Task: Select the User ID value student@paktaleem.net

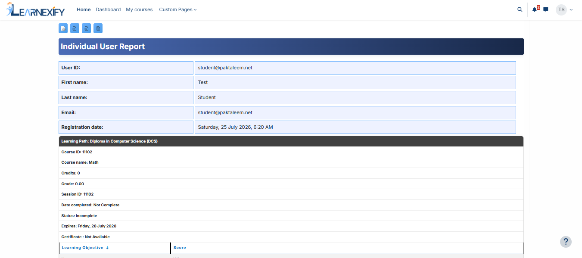Action: click(x=225, y=68)
